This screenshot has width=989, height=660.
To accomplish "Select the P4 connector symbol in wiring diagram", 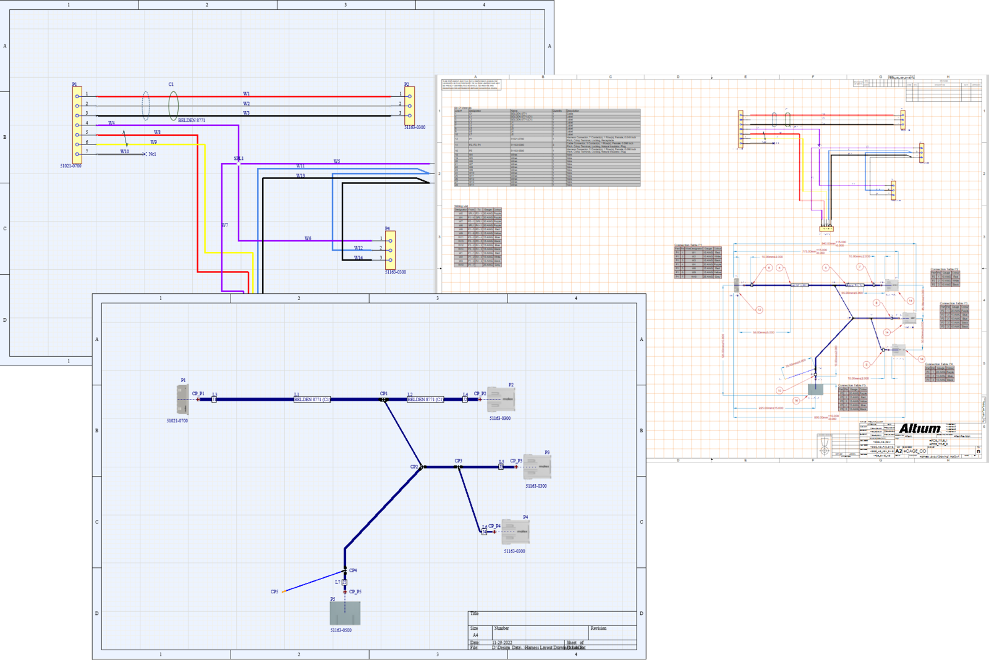I will point(390,249).
